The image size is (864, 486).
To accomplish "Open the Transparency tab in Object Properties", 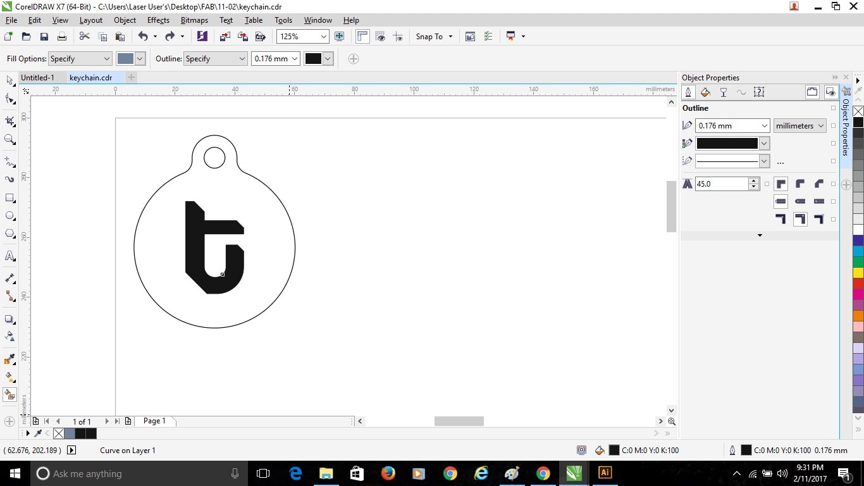I will (x=724, y=92).
